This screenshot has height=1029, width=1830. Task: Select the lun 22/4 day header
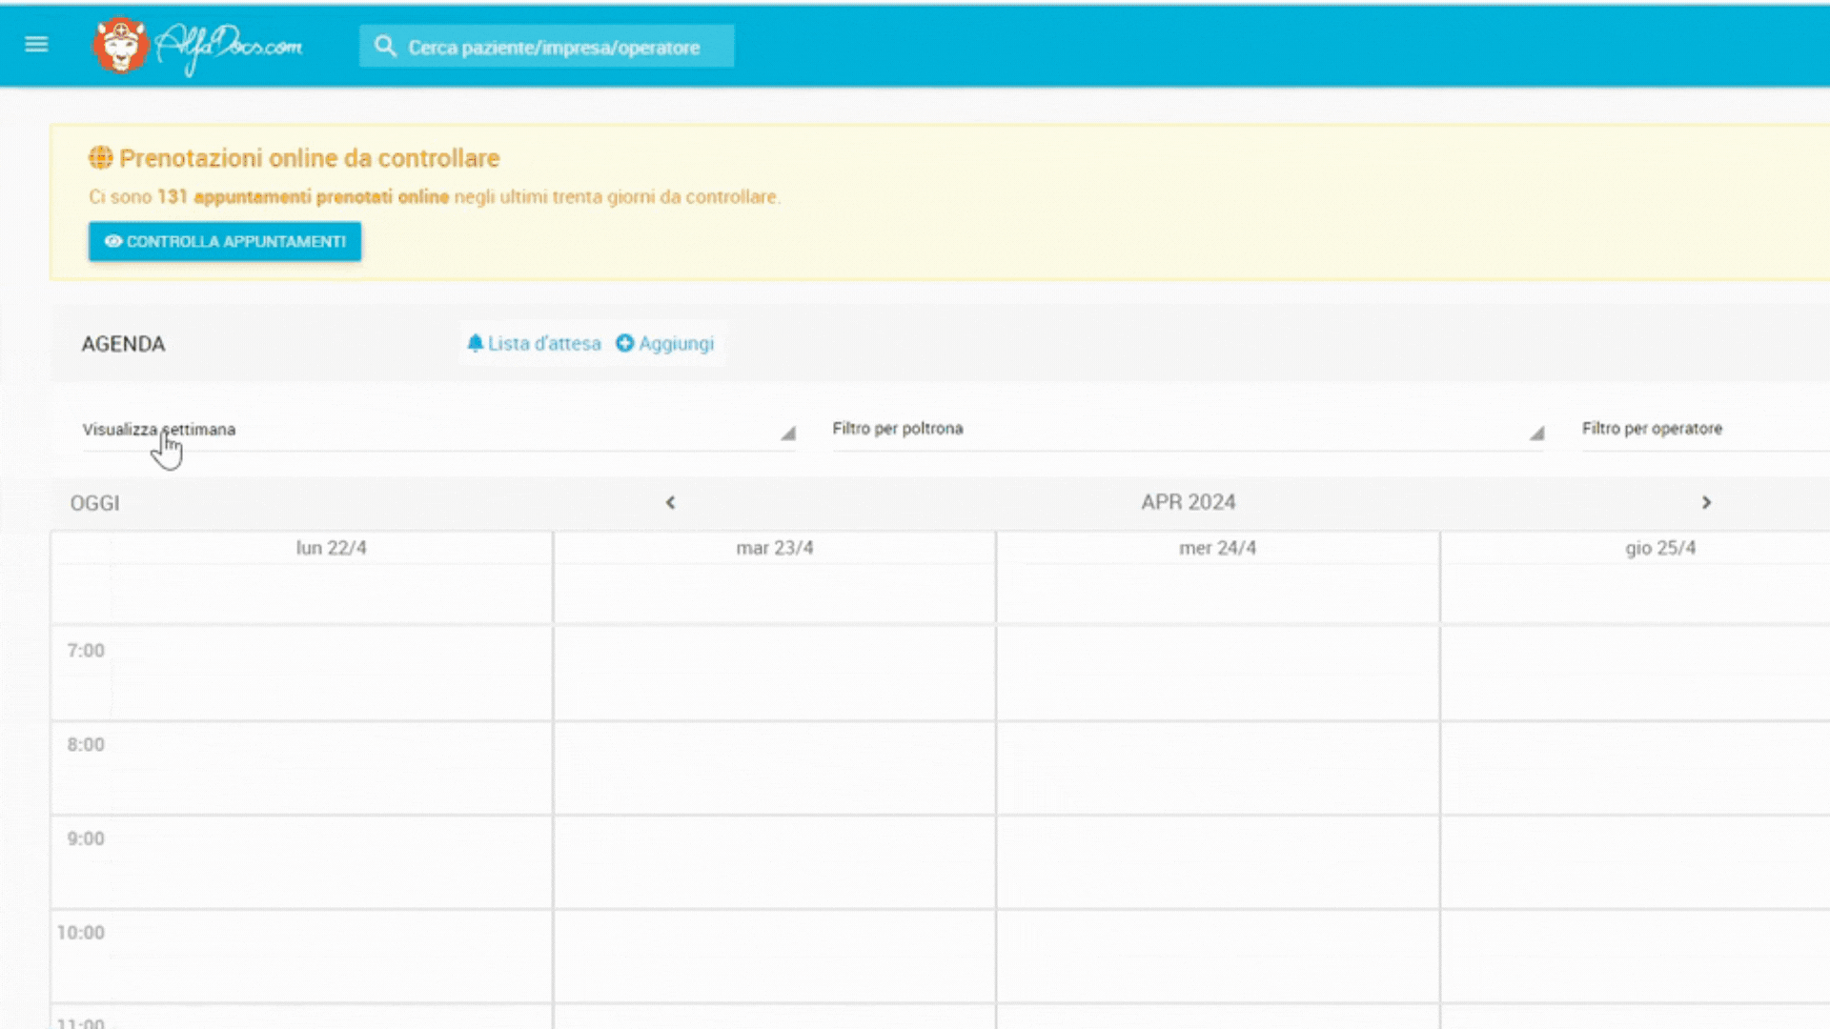point(331,548)
